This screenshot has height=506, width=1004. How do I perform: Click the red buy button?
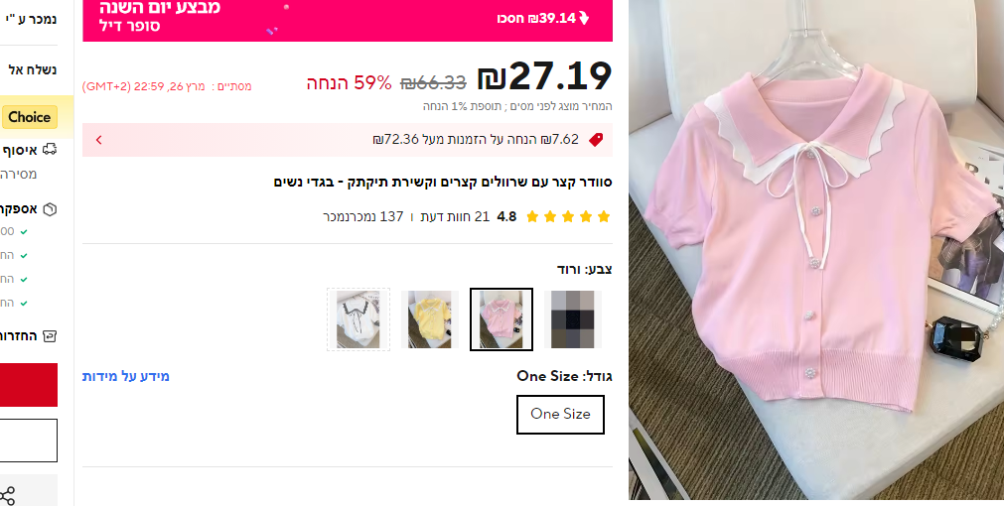pyautogui.click(x=29, y=385)
